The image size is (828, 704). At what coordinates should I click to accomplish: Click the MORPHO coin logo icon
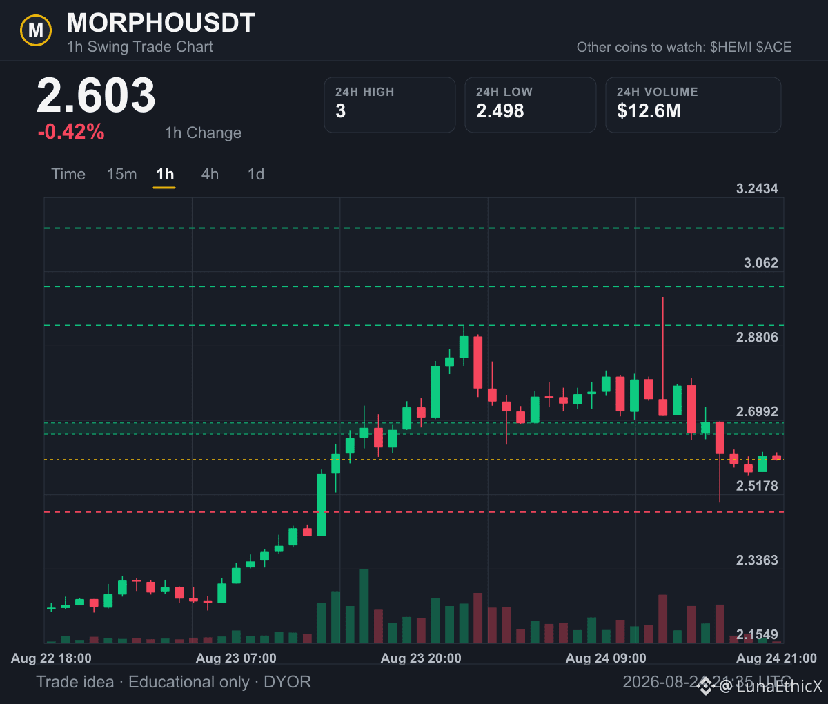coord(36,30)
